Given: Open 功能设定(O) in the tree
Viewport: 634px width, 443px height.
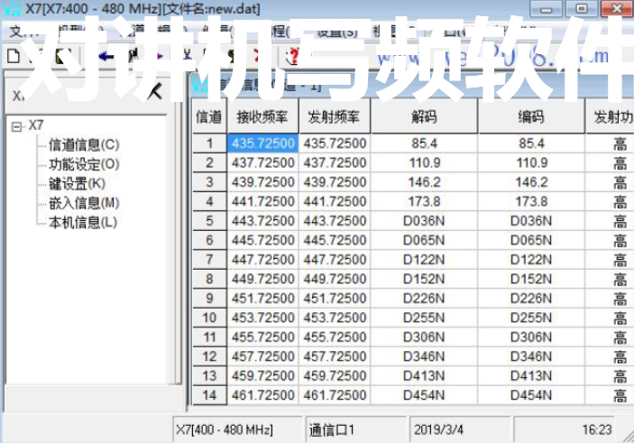Looking at the screenshot, I should pos(84,164).
